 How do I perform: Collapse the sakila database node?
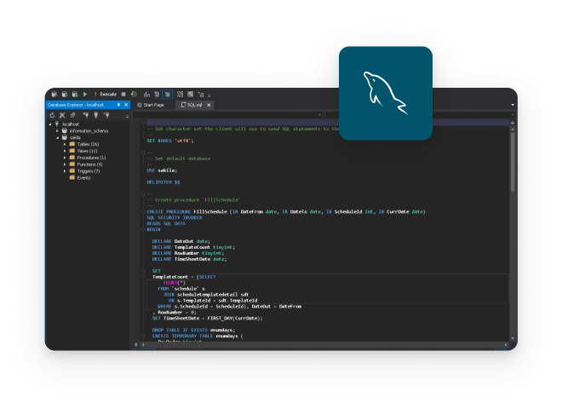(x=58, y=137)
